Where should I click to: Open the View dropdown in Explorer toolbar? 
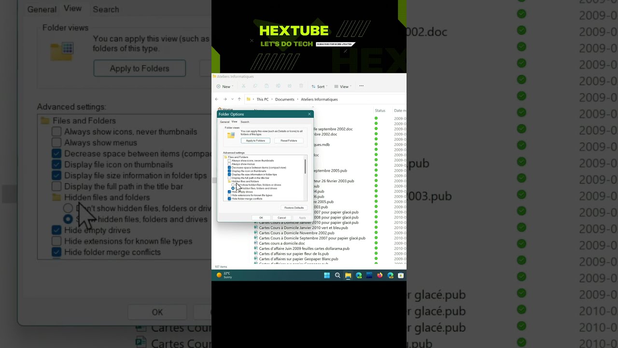pyautogui.click(x=343, y=87)
